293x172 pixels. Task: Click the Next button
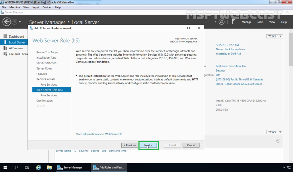click(x=149, y=145)
